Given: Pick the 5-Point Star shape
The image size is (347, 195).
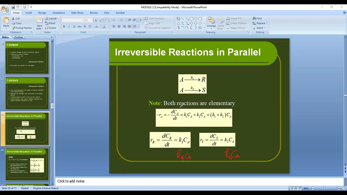Looking at the screenshot, I should (x=200, y=28).
